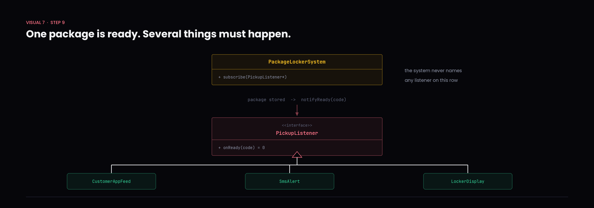The width and height of the screenshot is (594, 208).
Task: Click the PickupListener interface name
Action: point(297,133)
